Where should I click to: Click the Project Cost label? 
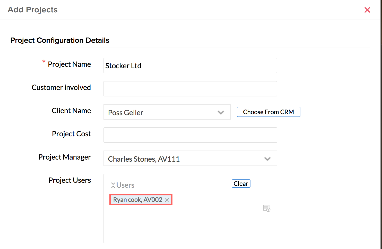[71, 134]
